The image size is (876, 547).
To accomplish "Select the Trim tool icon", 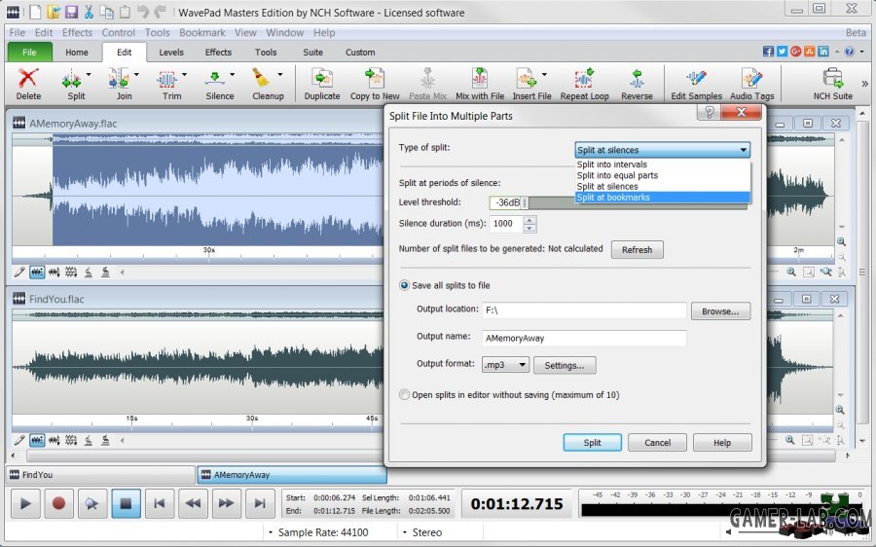I will [x=167, y=80].
